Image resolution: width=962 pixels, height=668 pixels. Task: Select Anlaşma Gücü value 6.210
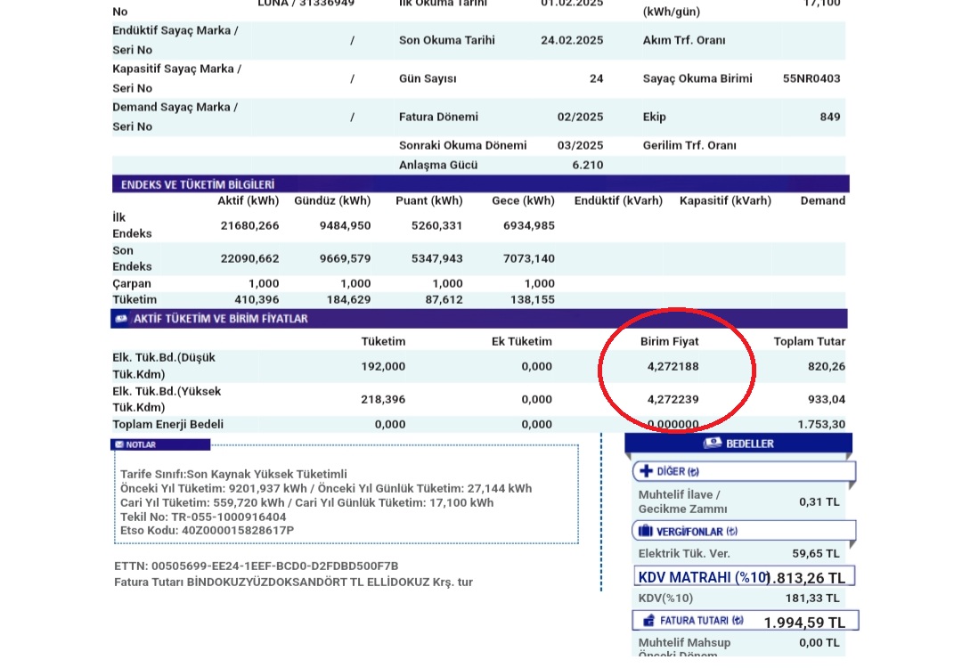click(588, 165)
